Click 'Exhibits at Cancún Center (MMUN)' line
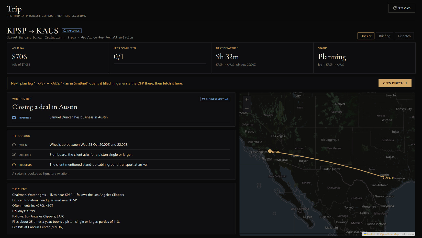Screen dimensions: 422x238 pos(38,227)
